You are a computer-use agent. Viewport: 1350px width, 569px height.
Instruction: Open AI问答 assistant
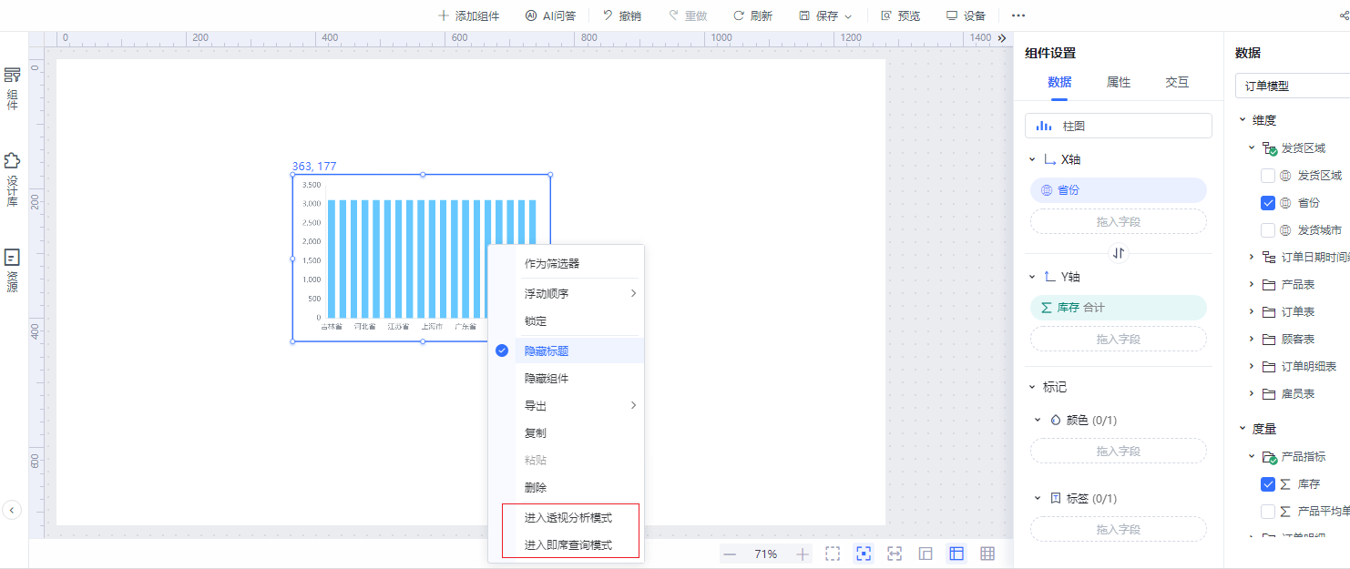pos(550,15)
